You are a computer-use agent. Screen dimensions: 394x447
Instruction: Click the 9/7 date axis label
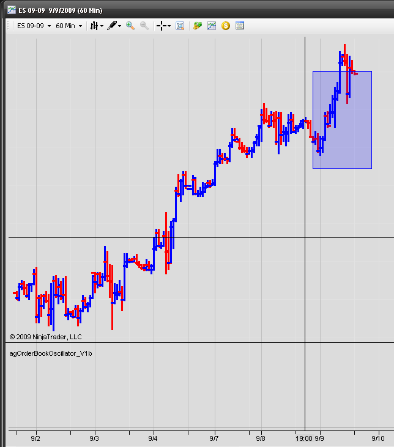pos(214,438)
